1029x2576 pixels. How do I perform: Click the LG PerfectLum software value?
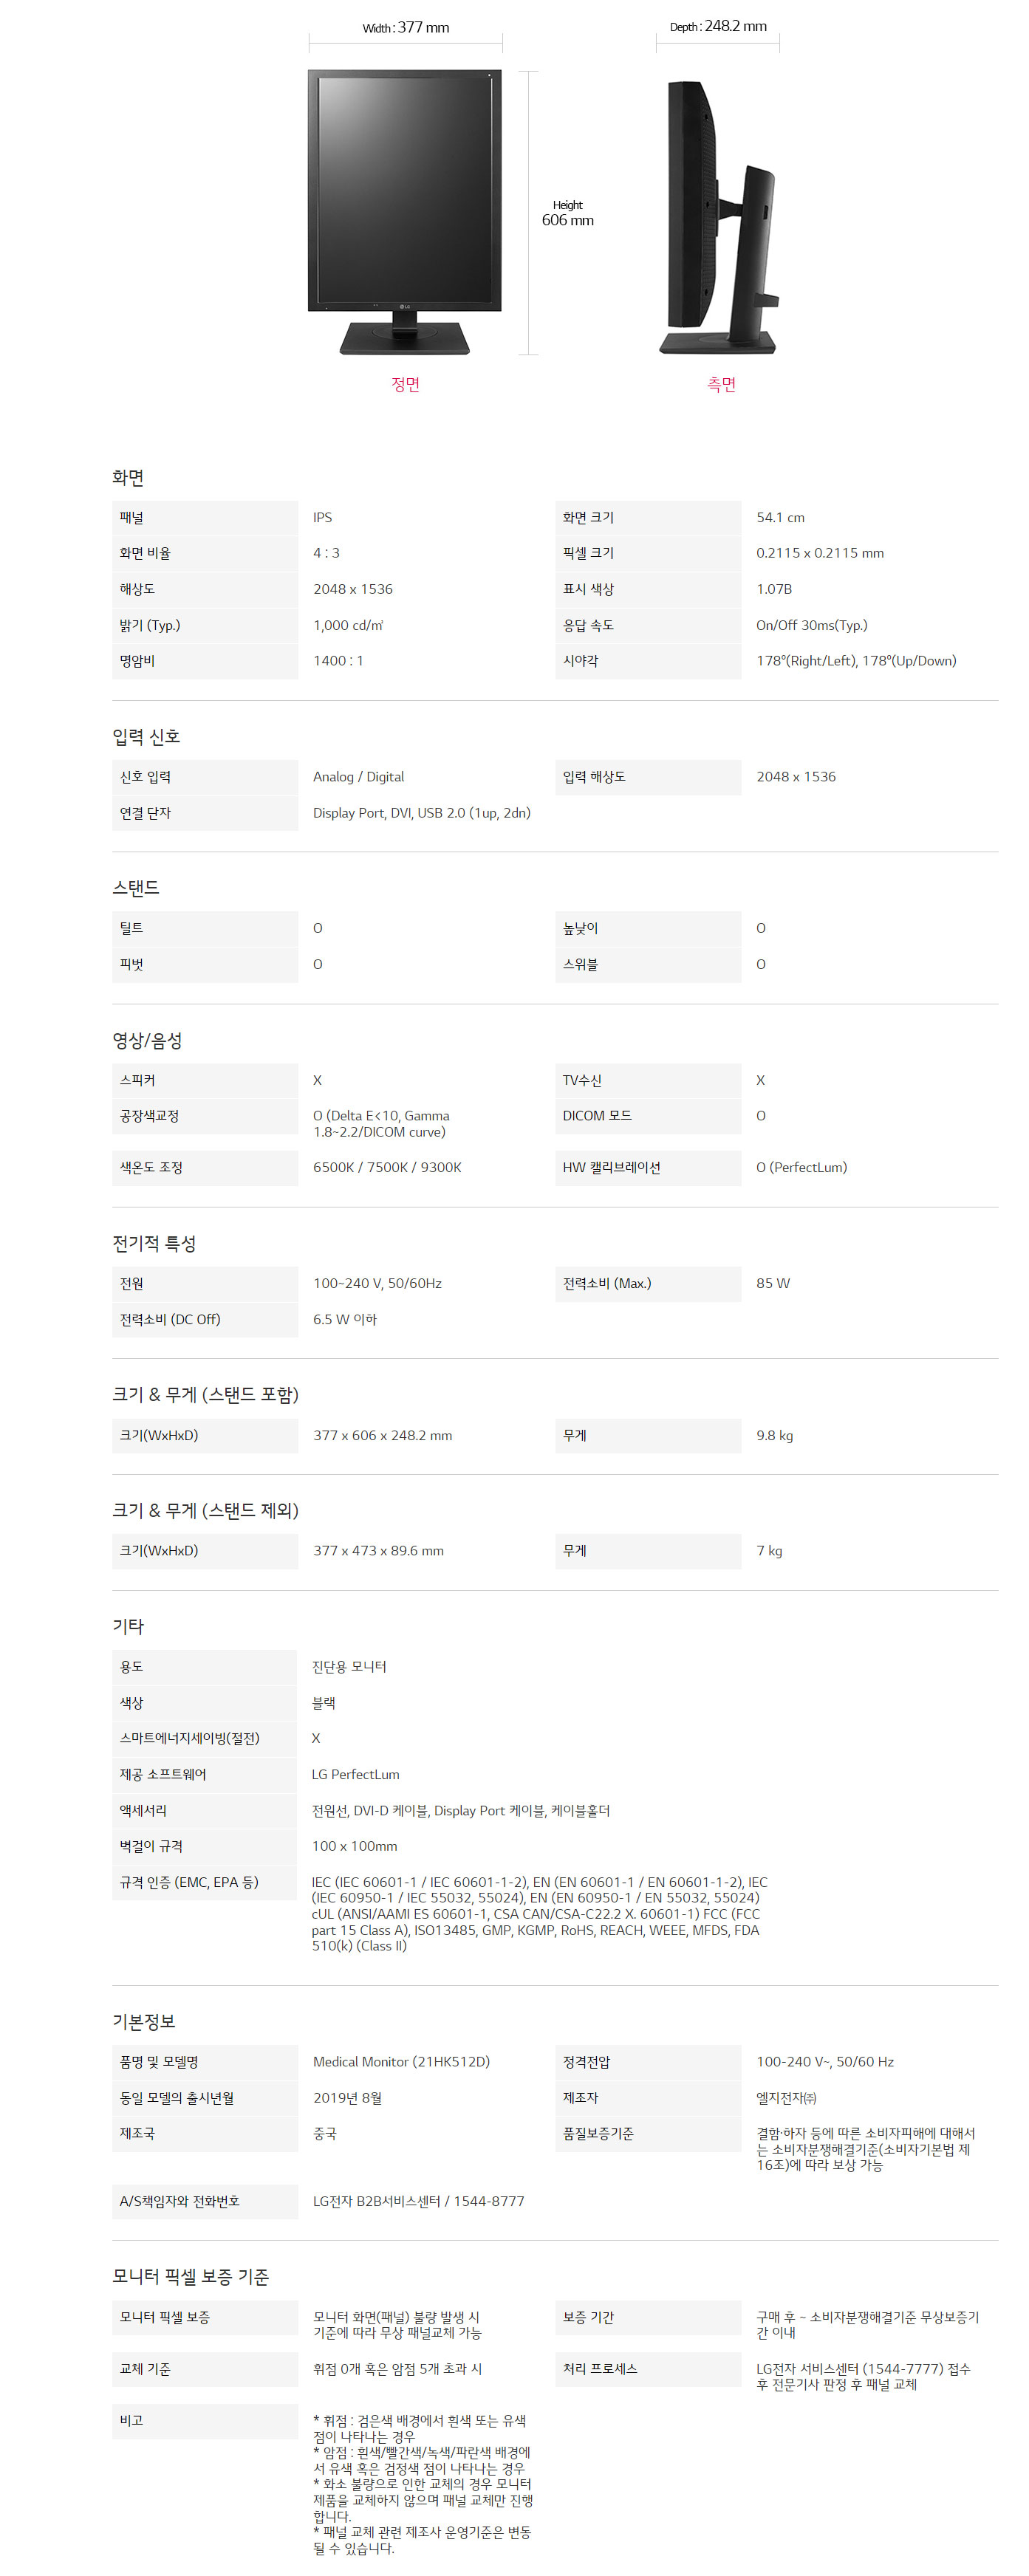(x=355, y=1773)
